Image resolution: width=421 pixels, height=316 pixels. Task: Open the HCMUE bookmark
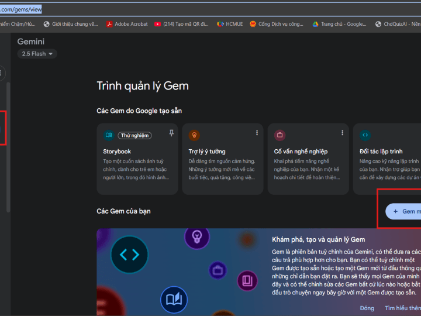(x=230, y=24)
